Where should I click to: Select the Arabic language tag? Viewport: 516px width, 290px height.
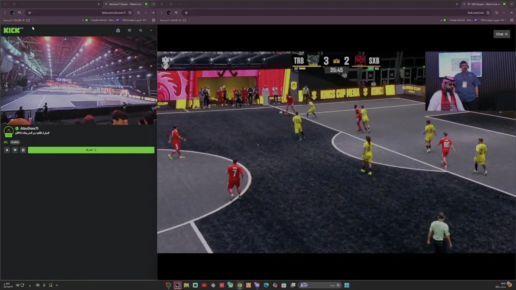click(x=15, y=142)
